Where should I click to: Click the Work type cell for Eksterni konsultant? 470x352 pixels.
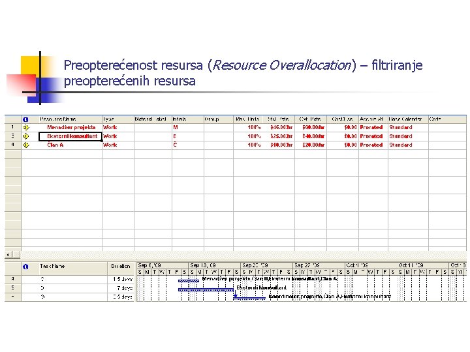tap(118, 136)
